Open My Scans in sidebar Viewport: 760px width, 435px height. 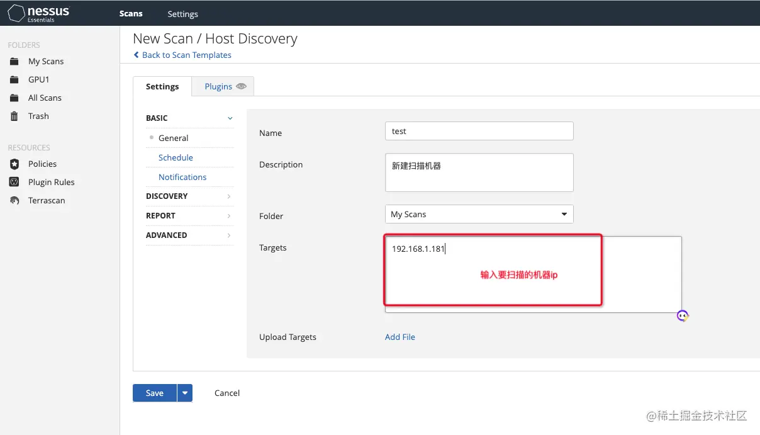[x=46, y=61]
